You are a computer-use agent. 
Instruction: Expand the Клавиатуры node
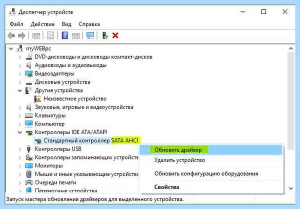coord(19,116)
